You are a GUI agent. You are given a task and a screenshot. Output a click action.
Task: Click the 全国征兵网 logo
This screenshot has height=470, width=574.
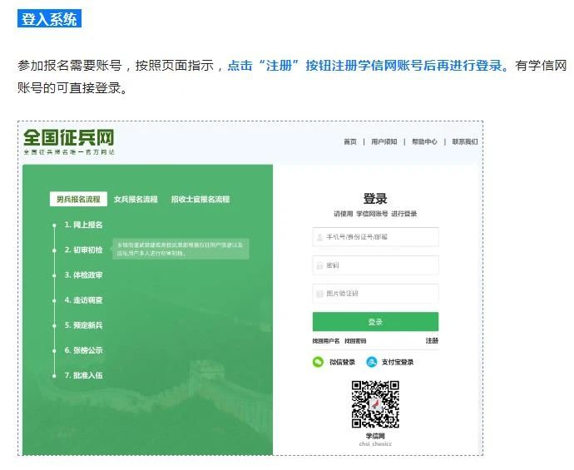[69, 141]
